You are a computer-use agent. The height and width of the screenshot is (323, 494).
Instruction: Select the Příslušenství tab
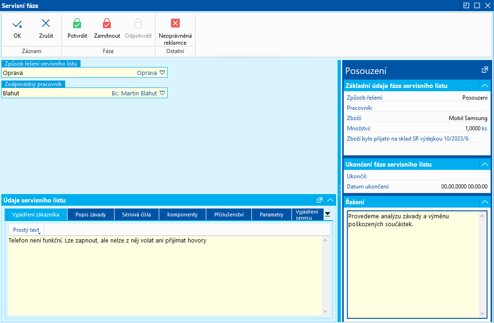tap(229, 215)
